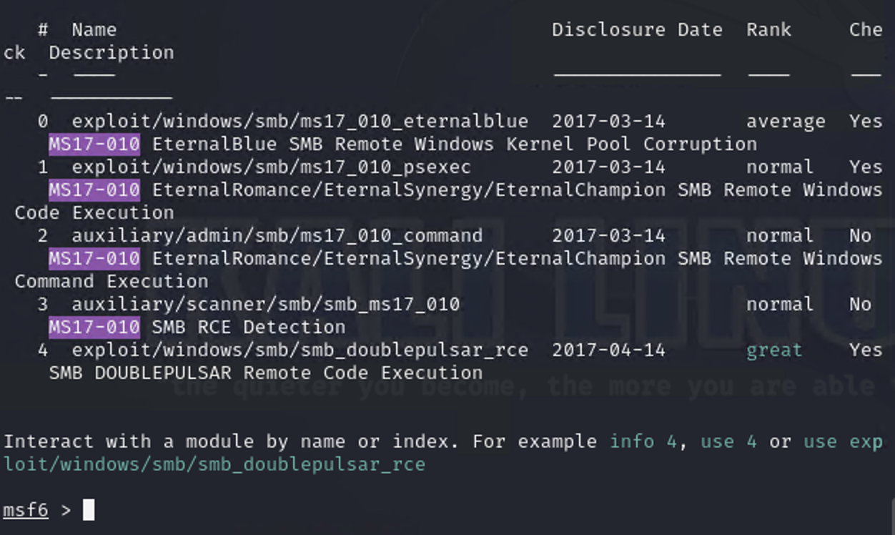Viewport: 895px width, 535px height.
Task: Click the highlighted MS17-010 in the EternalBlue description
Action: click(94, 144)
